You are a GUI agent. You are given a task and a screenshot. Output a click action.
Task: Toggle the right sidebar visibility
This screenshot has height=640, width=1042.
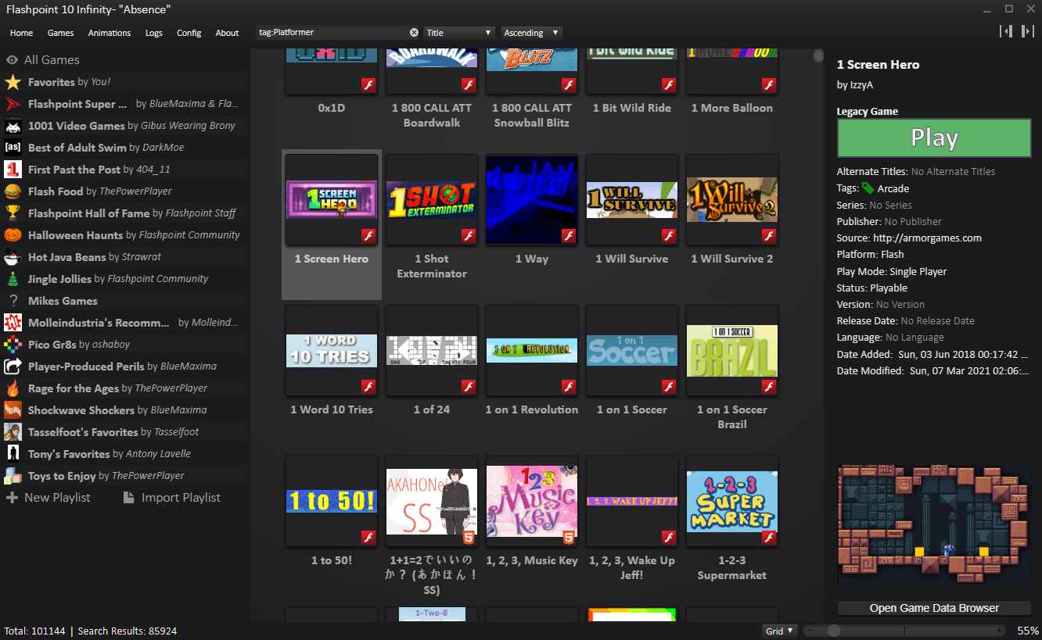click(x=1028, y=31)
